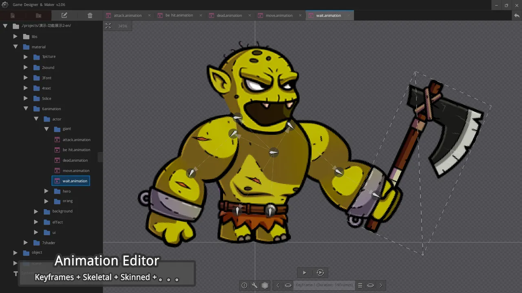The height and width of the screenshot is (293, 522).
Task: Expand the 3font folder arrow
Action: click(x=26, y=77)
